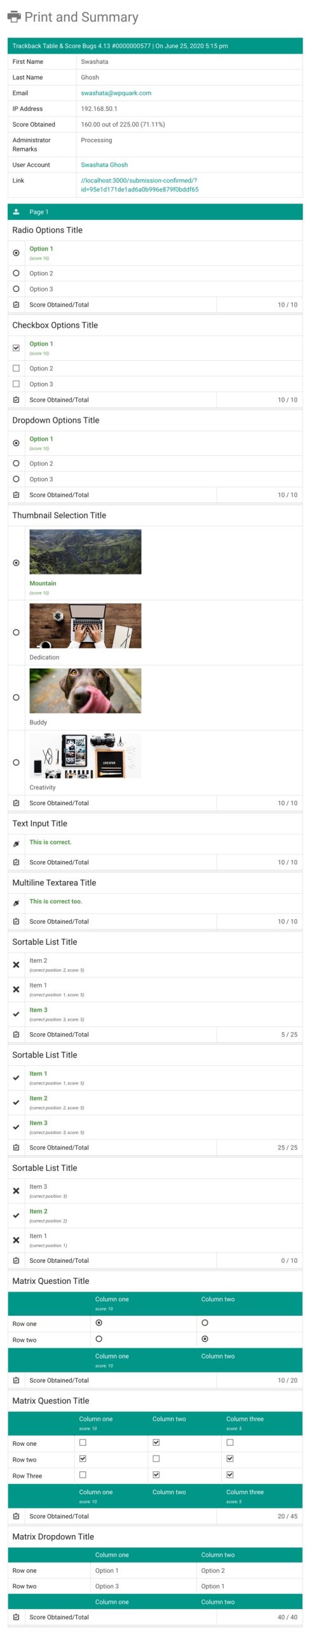Click the printer icon beside Print and Summary
Image resolution: width=311 pixels, height=1632 pixels.
(14, 17)
